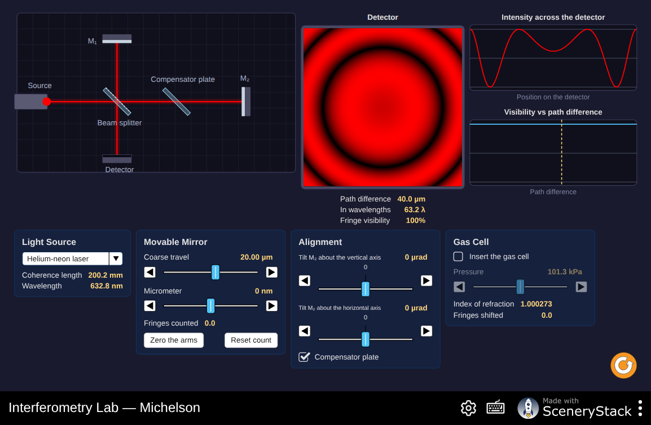
Task: Increase M₂ vertical axis tilt arrow
Action: tap(426, 281)
